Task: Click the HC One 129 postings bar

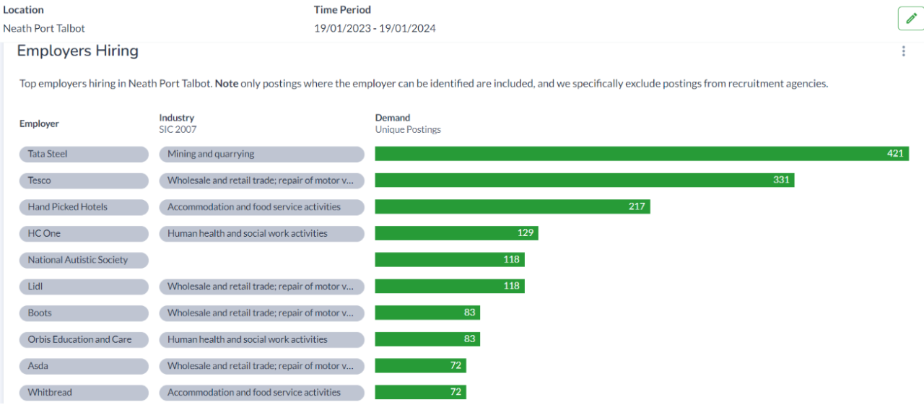Action: (x=457, y=233)
